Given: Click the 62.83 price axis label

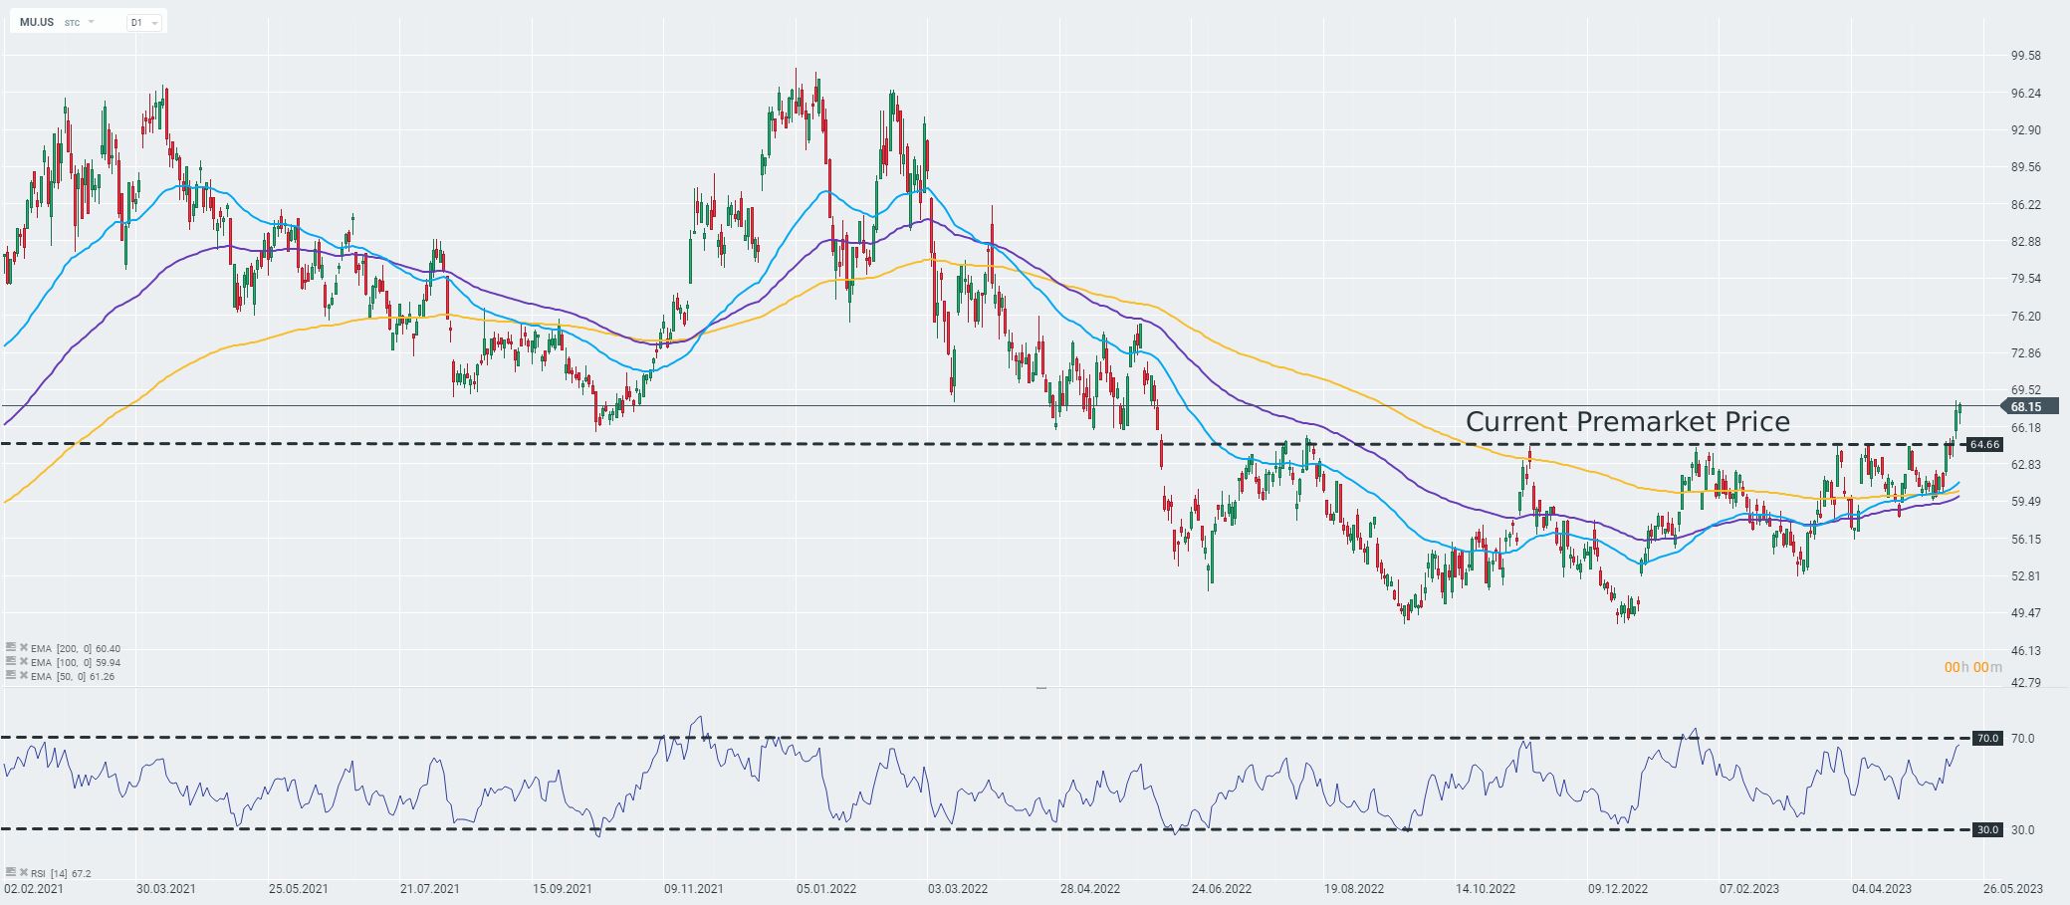Looking at the screenshot, I should coord(2026,465).
